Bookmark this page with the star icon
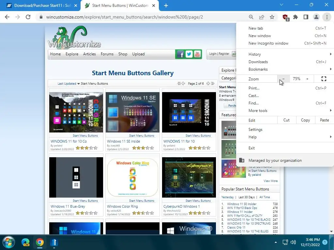Viewport: 334px width, 250px height. click(x=272, y=17)
